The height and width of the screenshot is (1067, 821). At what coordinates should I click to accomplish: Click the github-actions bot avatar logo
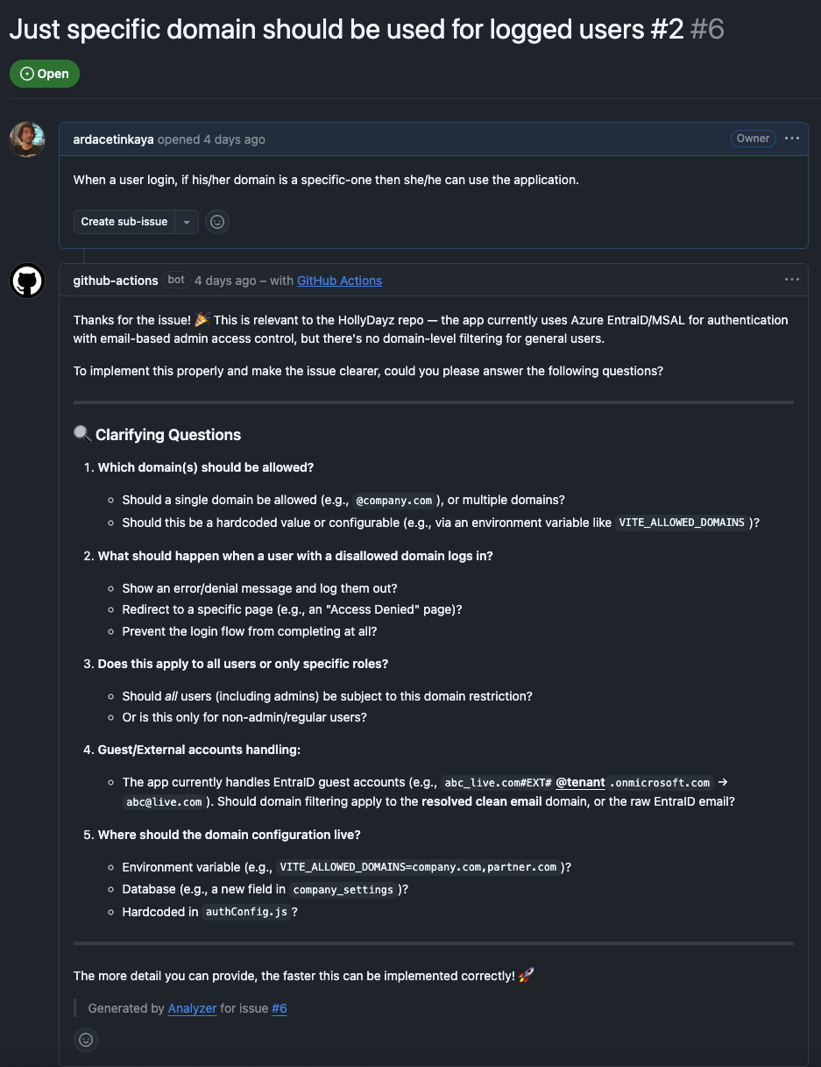pos(27,281)
